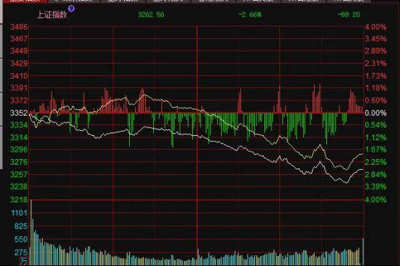Click the 万 volume unit label
Viewport: 400px width, 266px height.
[24, 261]
